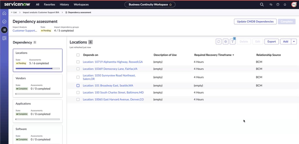Select the Vendors dependency card
299x144 pixels.
tap(38, 86)
